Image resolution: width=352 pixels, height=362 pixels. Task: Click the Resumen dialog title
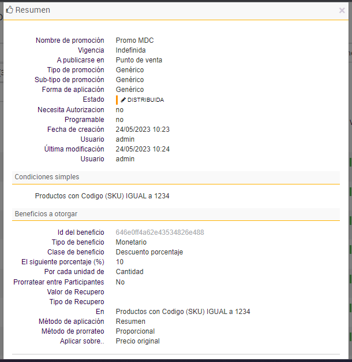point(33,10)
